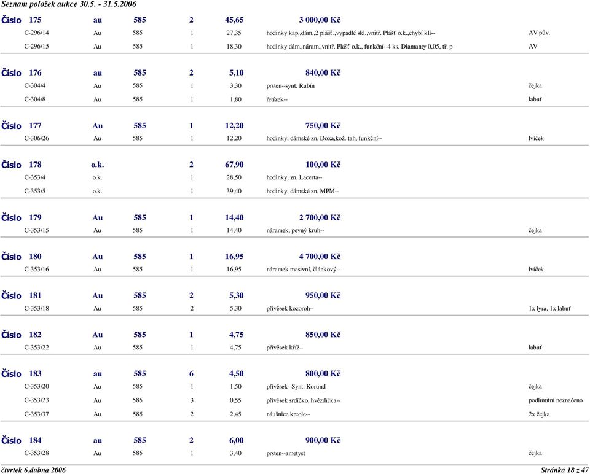Click lot 177 price 750,00 Kč
The height and width of the screenshot is (474, 590).
(323, 125)
